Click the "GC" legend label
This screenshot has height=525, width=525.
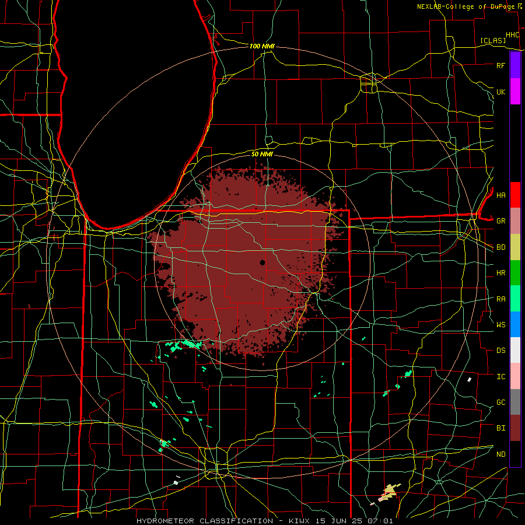point(501,402)
